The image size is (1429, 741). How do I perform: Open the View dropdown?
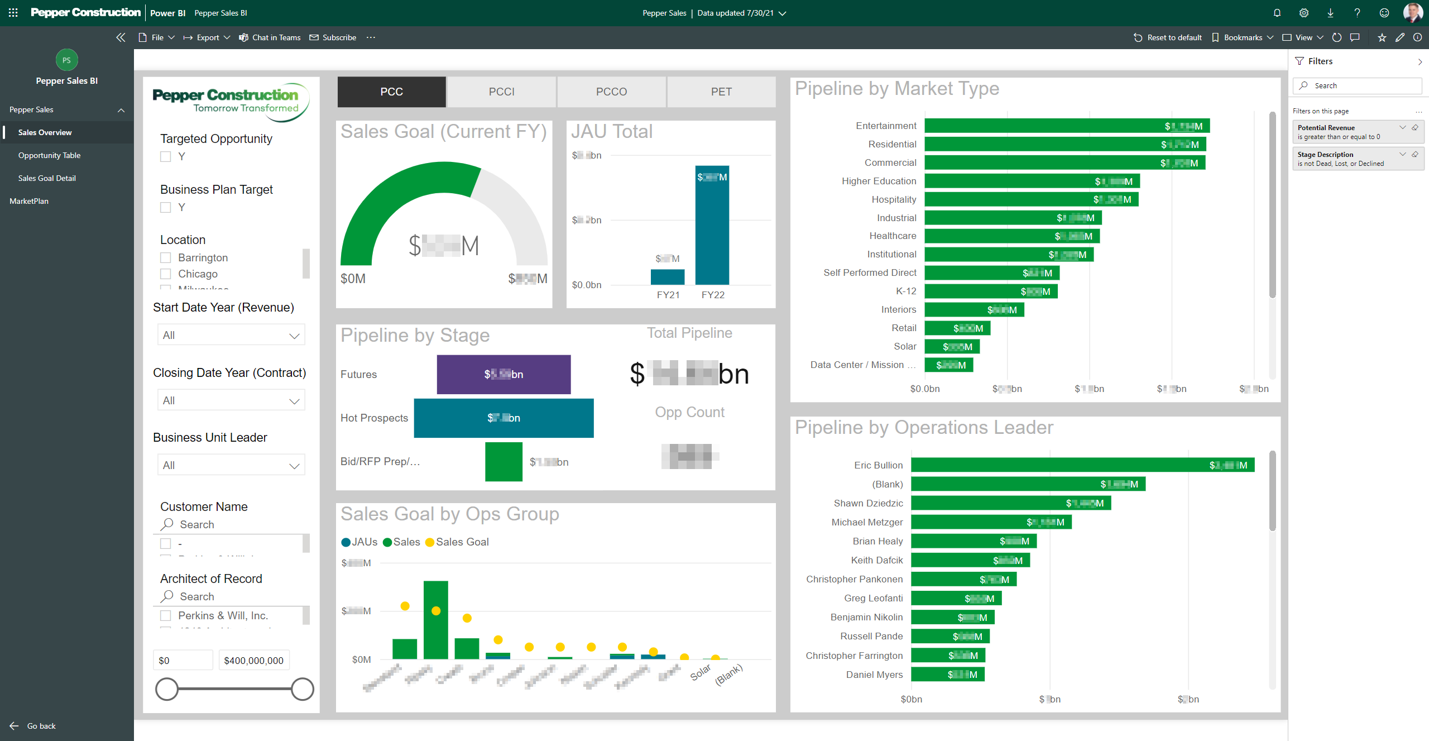tap(1303, 37)
